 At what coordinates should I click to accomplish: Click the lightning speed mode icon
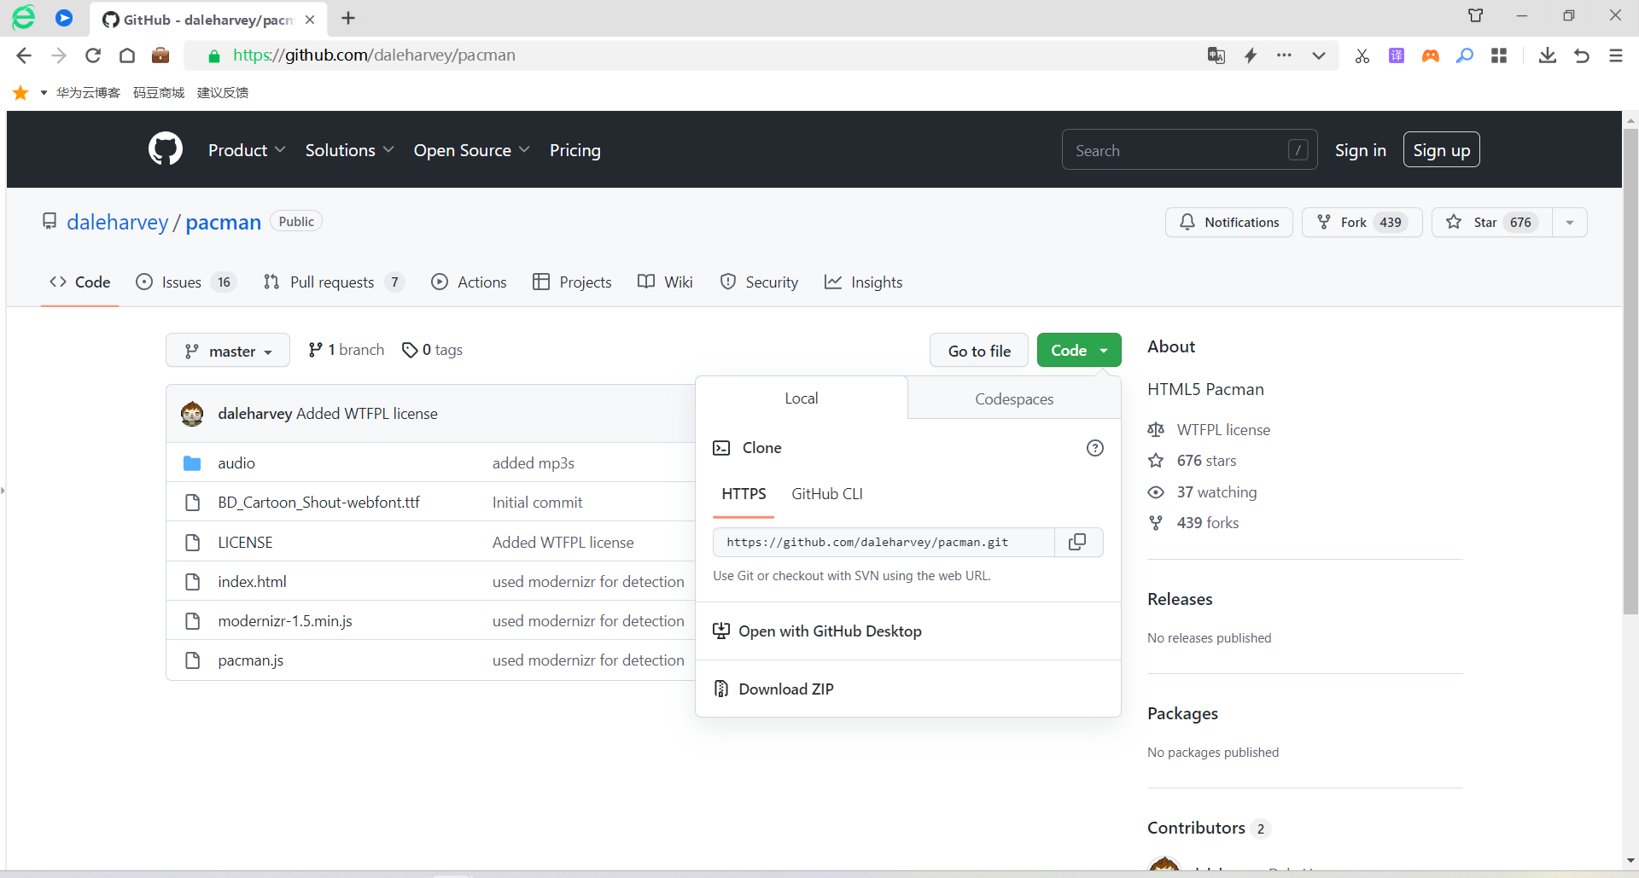pos(1251,55)
